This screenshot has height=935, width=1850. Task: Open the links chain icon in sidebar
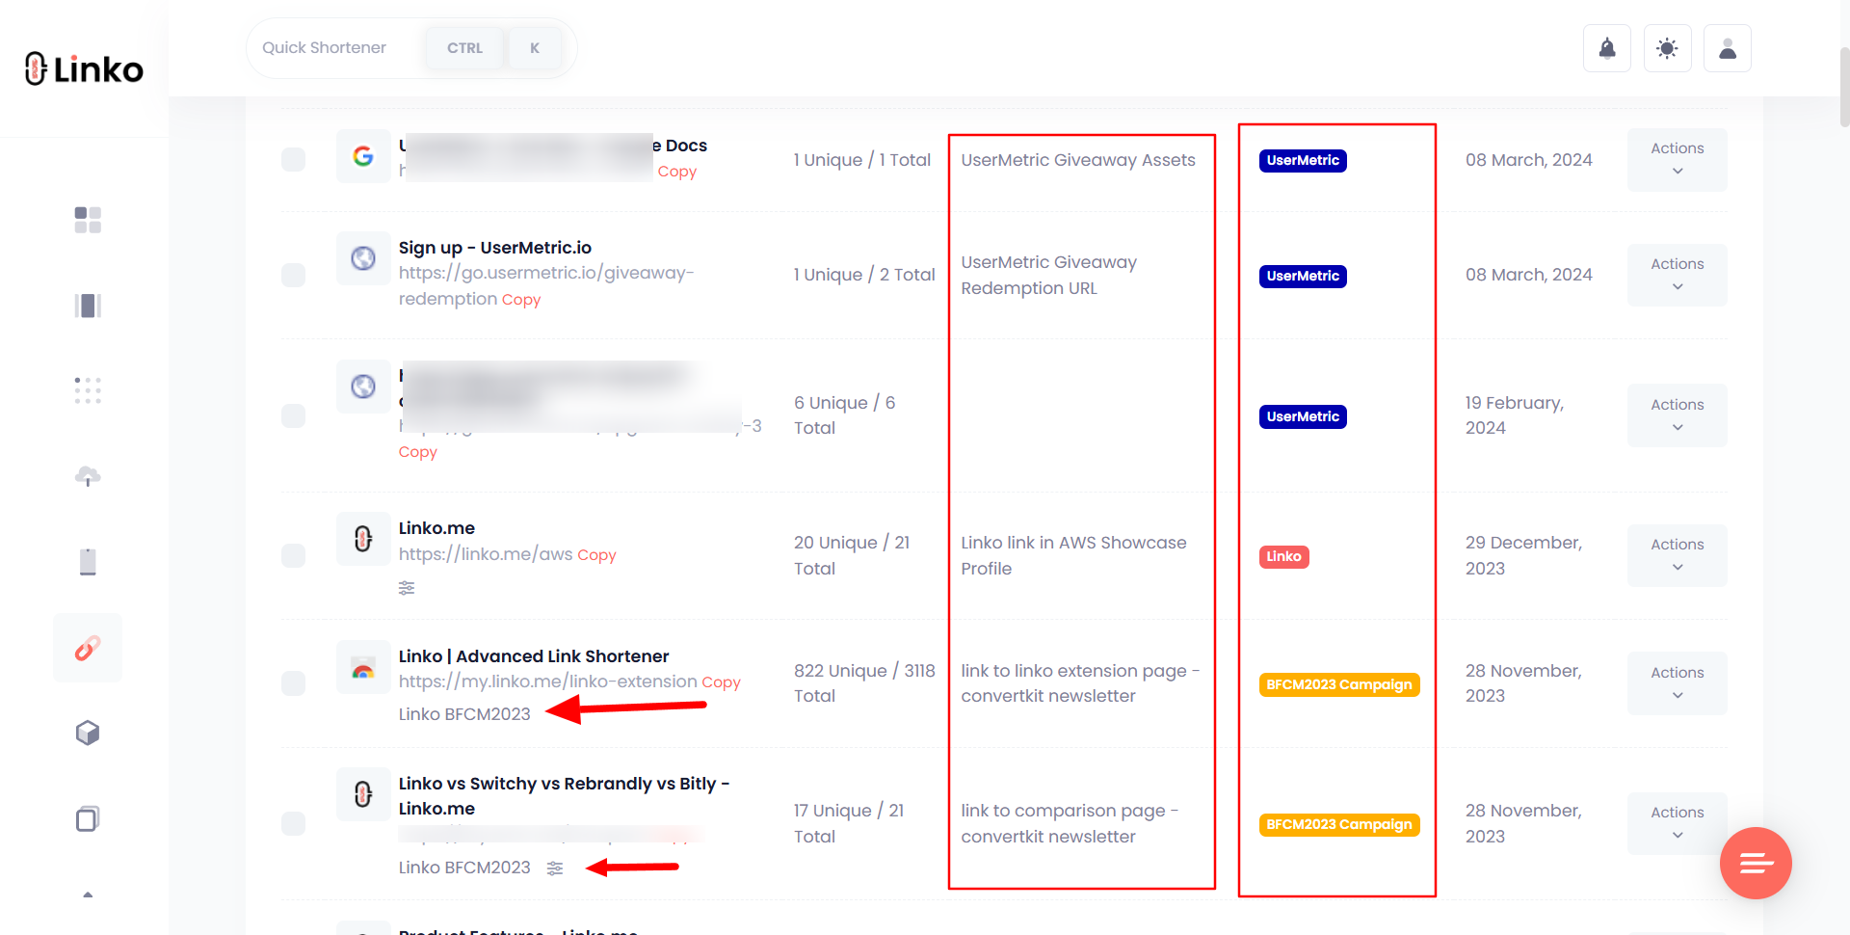tap(88, 648)
